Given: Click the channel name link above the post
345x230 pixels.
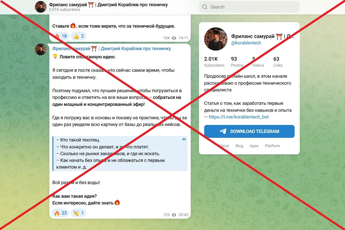Looking at the screenshot, I should [112, 49].
